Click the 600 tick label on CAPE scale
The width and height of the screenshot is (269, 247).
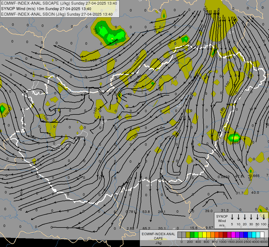[x=206, y=242]
